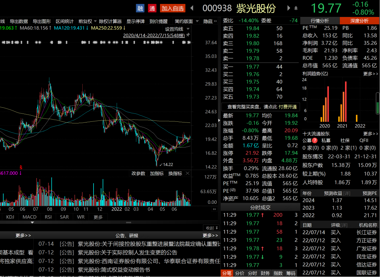Toggle 隐藏 to hide side panel
This screenshot has height=277, width=380.
[x=210, y=21]
